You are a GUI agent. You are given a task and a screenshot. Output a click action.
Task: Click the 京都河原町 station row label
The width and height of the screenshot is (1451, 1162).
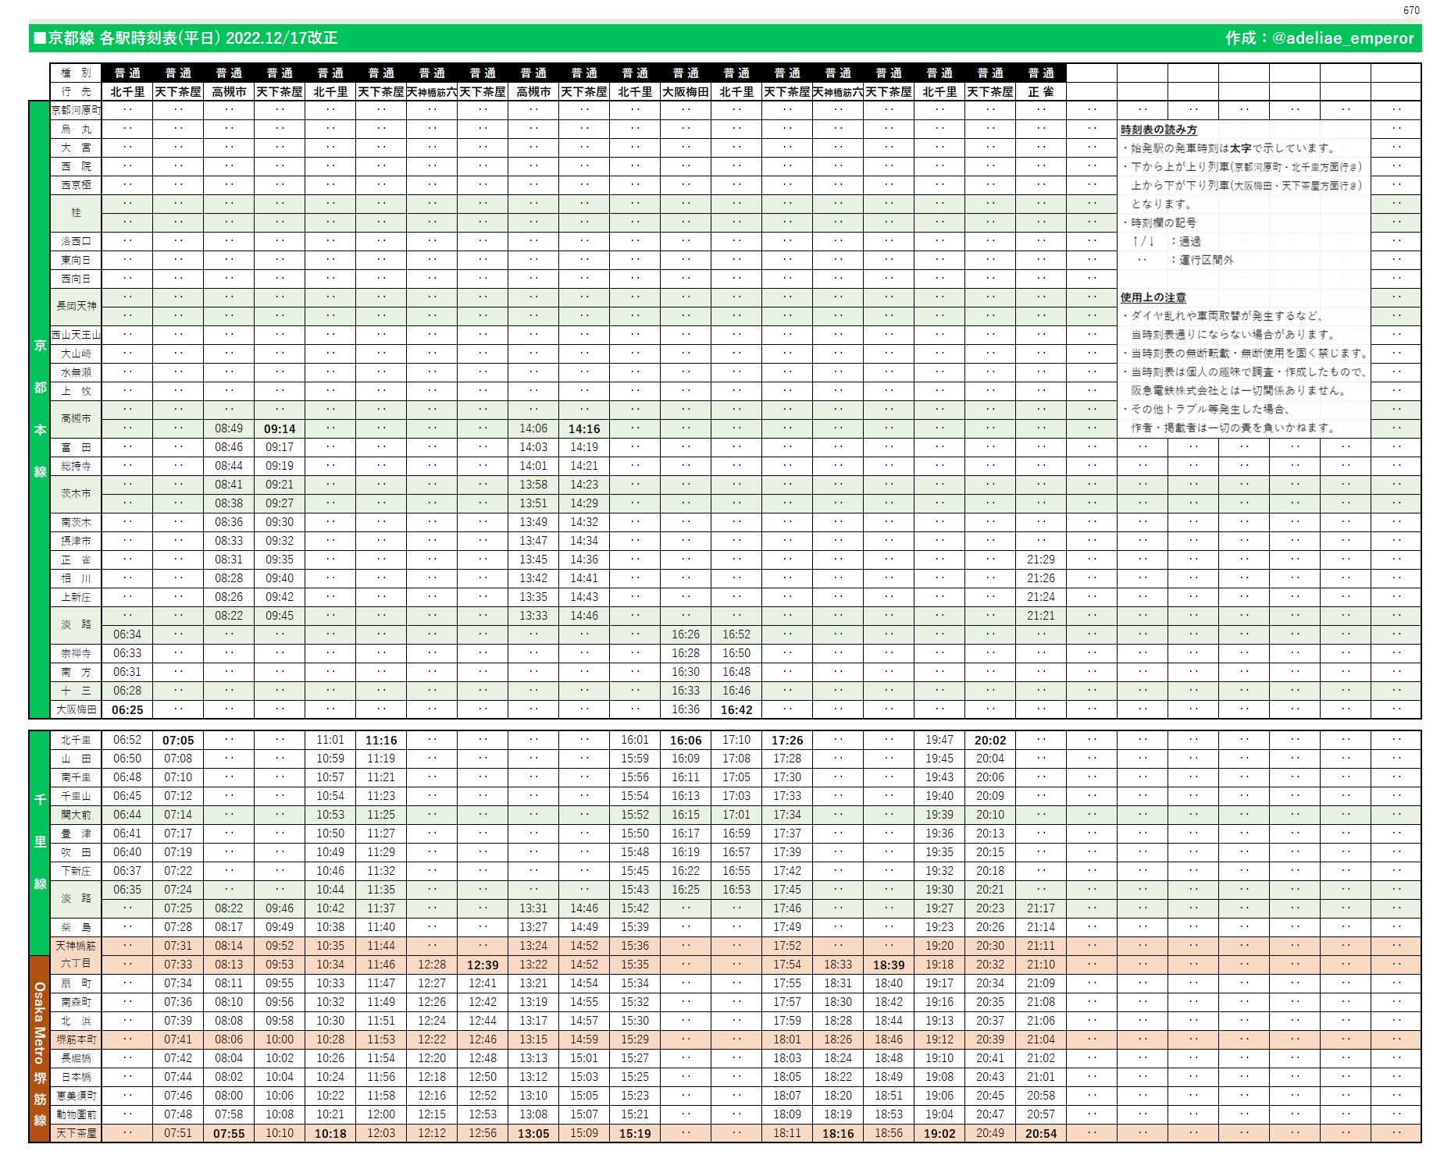click(x=76, y=110)
